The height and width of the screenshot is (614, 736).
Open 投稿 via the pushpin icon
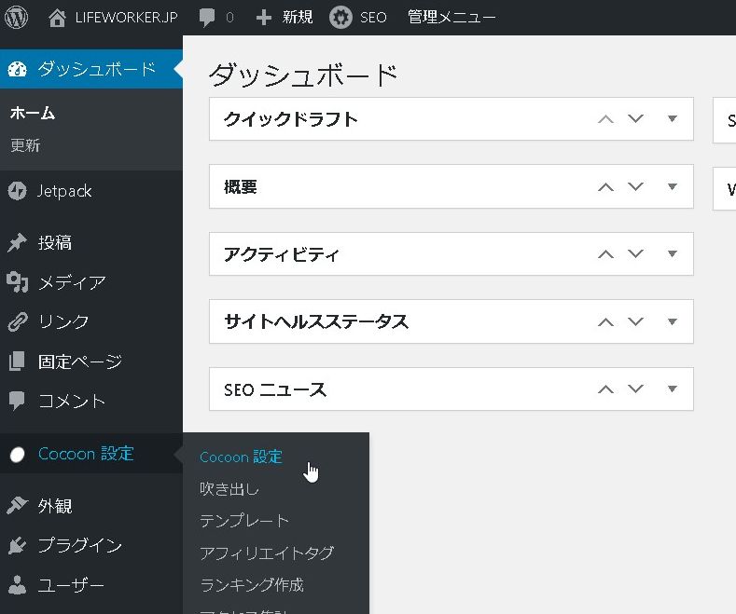pyautogui.click(x=17, y=243)
